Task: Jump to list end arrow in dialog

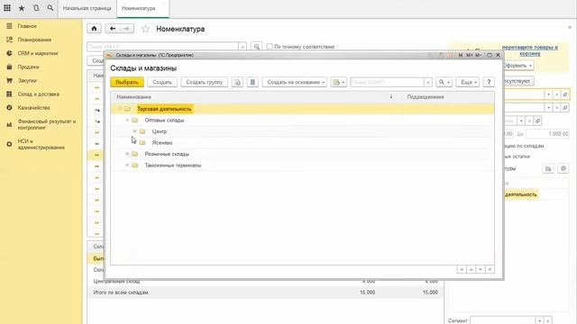Action: (490, 270)
